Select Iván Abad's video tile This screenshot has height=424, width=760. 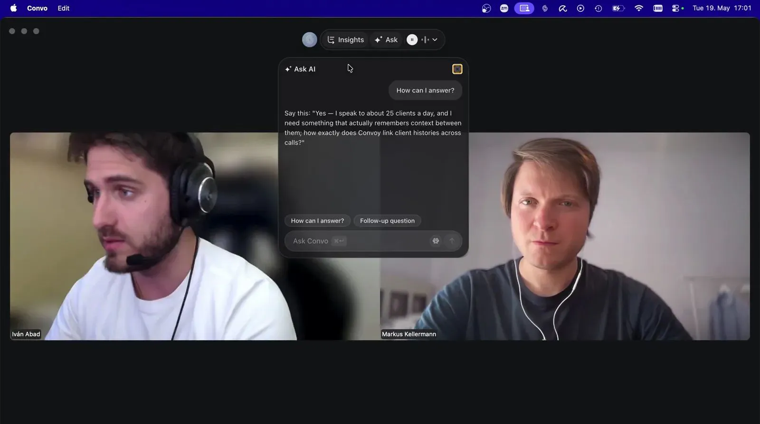(195, 236)
